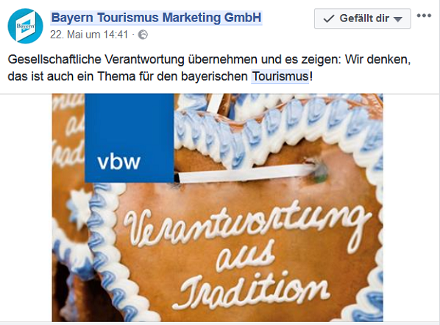440x325 pixels.
Task: Open Bayern Tourismus profile picture
Action: (x=25, y=26)
